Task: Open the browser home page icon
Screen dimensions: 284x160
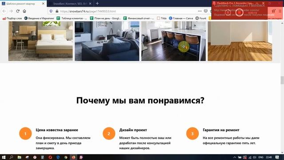Action: 24,11
